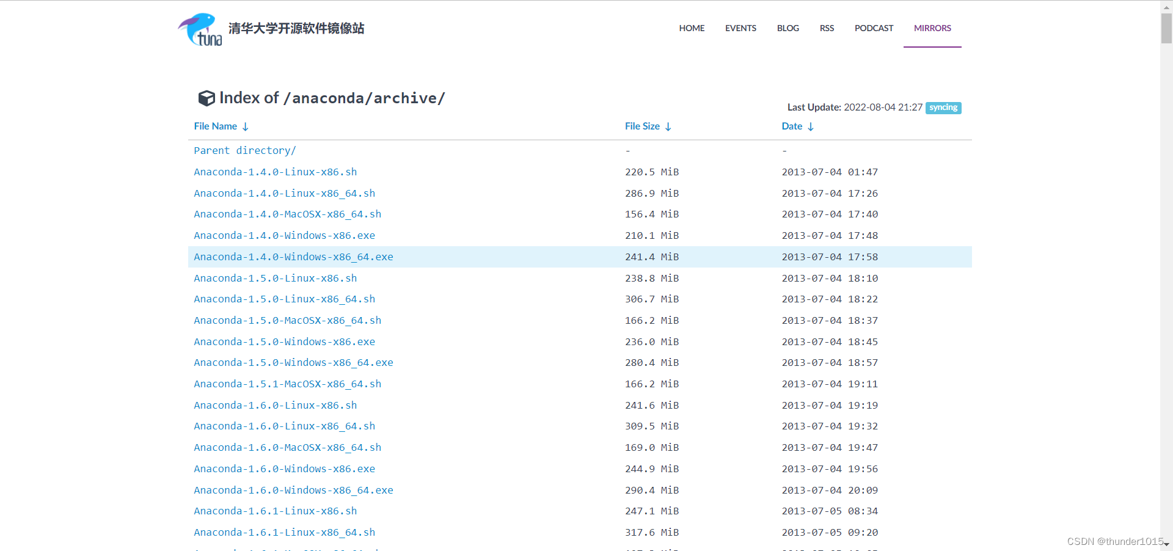Download Anaconda-1.5.0-Windows-x86_64.exe

[x=294, y=363]
